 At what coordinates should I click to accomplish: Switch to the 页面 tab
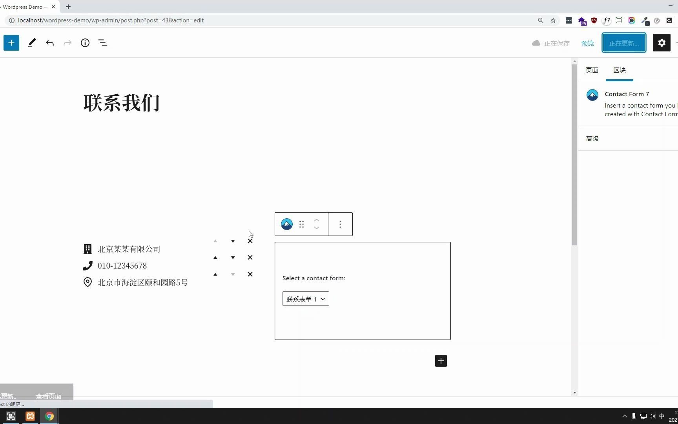592,70
